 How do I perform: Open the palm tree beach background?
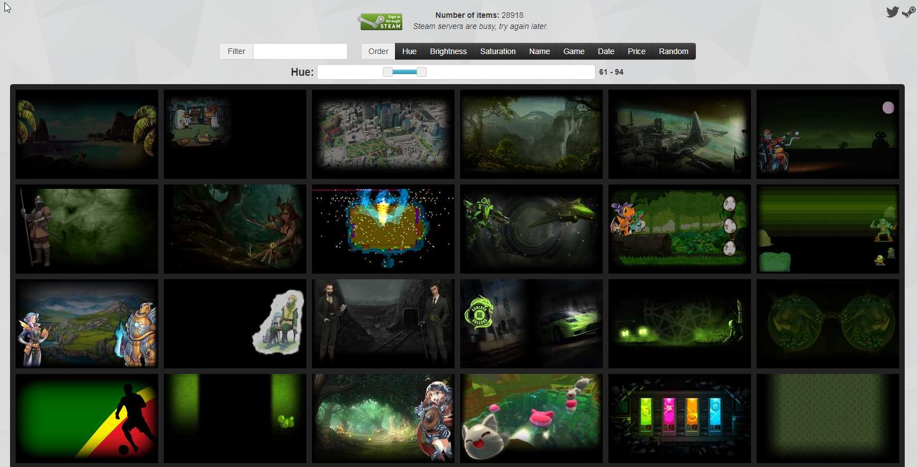[x=87, y=134]
